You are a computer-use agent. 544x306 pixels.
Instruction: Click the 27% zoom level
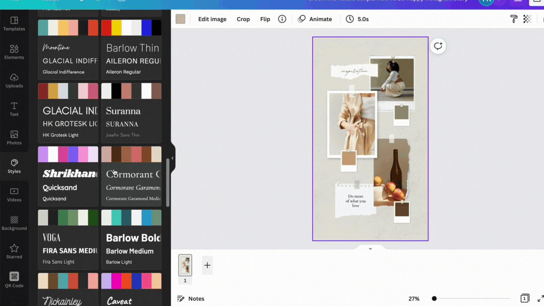pos(414,298)
